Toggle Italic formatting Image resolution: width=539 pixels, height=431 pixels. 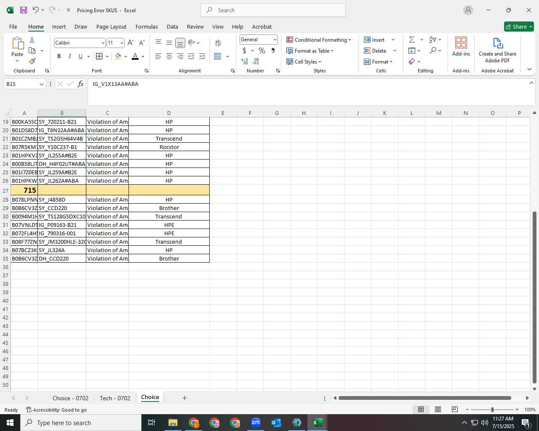pyautogui.click(x=69, y=56)
